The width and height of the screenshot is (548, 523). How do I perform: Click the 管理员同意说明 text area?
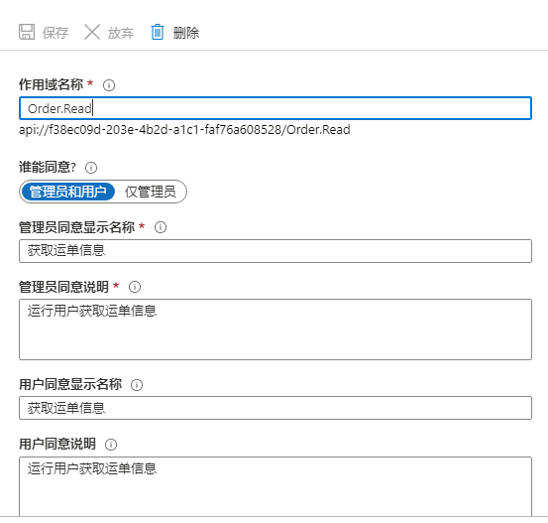point(275,329)
